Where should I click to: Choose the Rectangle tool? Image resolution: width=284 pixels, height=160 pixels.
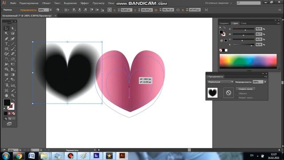point(7,49)
